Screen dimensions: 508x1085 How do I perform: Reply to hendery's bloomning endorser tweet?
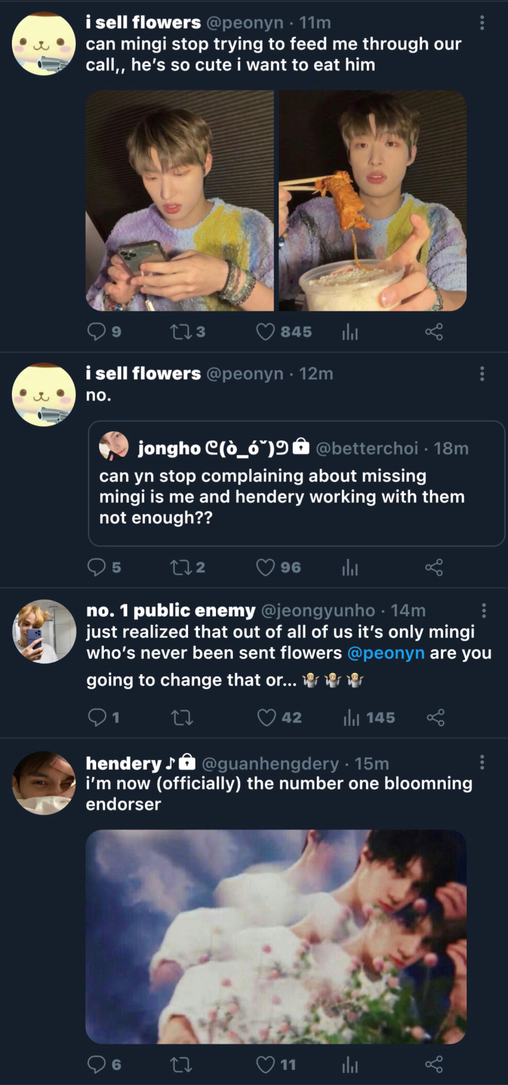97,1065
